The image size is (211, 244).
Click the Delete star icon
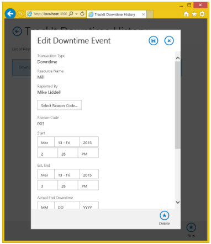pos(164,215)
